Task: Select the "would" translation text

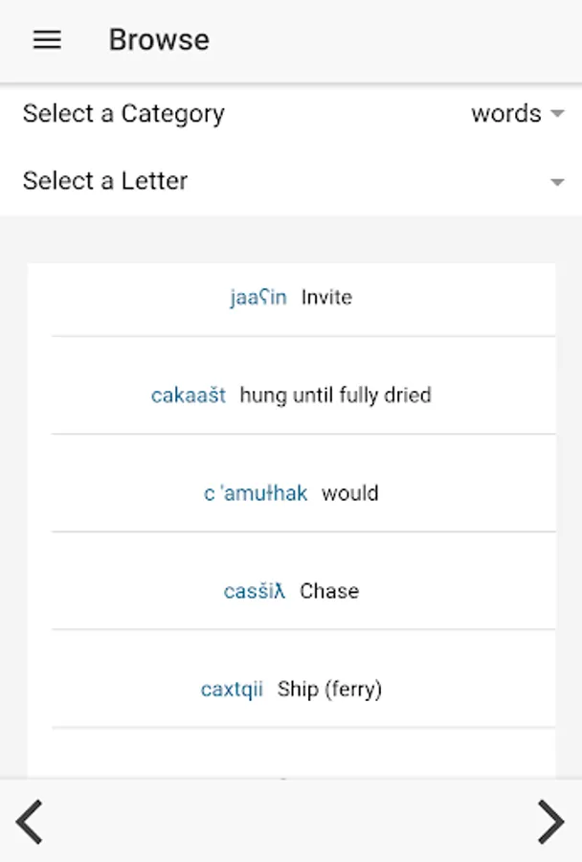Action: tap(349, 493)
